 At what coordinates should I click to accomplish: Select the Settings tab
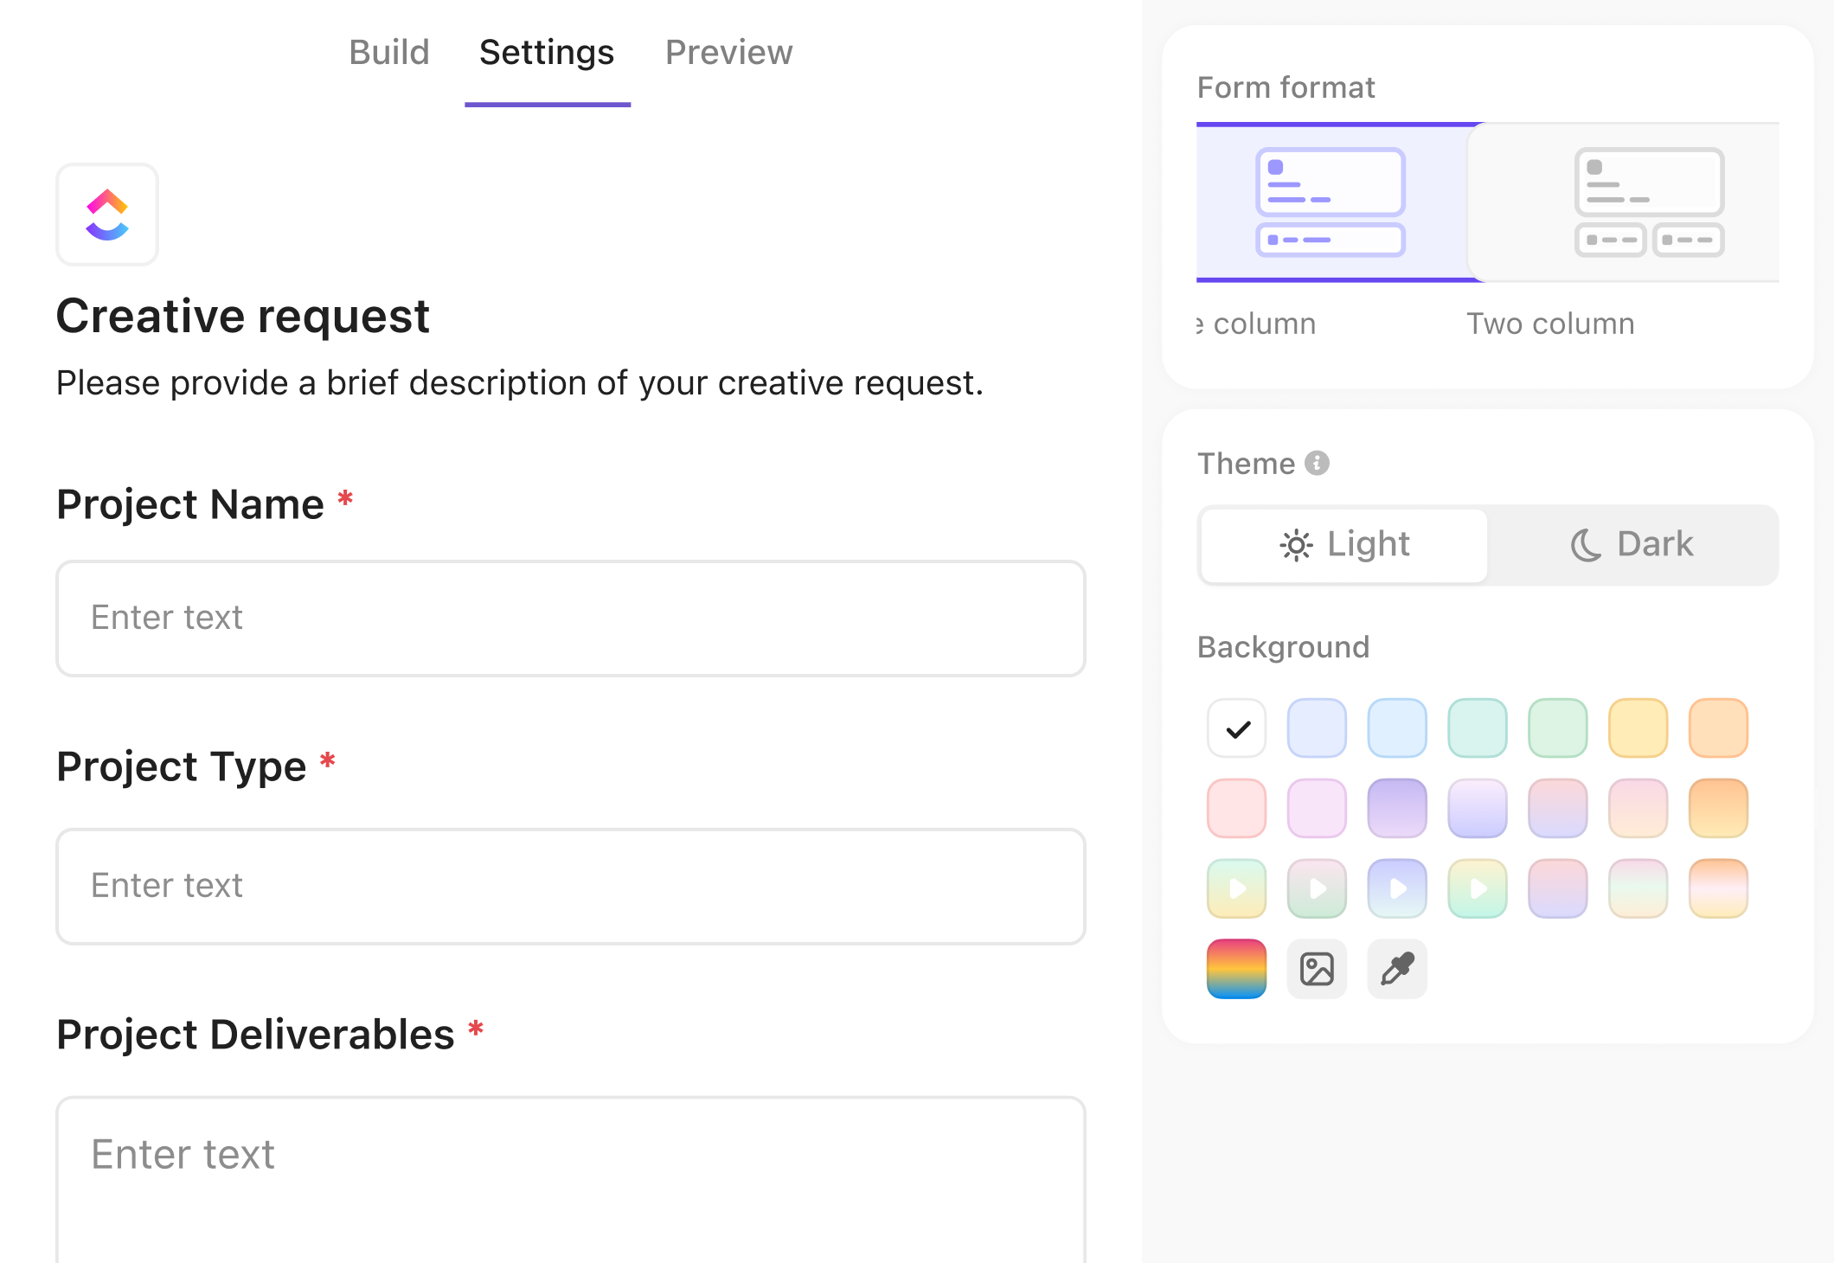pyautogui.click(x=547, y=53)
